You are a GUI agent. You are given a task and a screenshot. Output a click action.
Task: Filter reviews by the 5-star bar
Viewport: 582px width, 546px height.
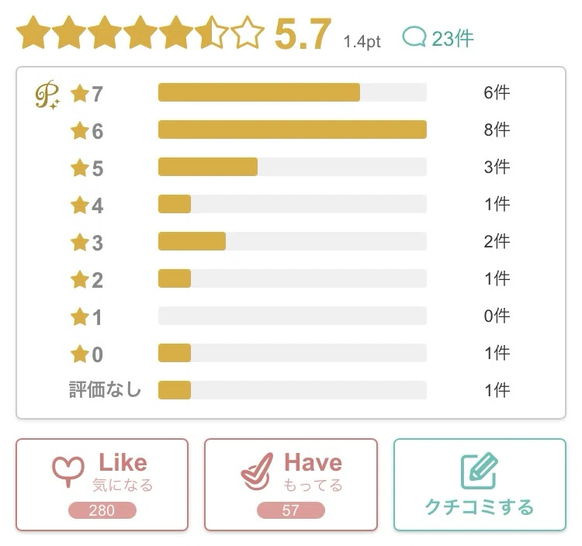pyautogui.click(x=293, y=167)
